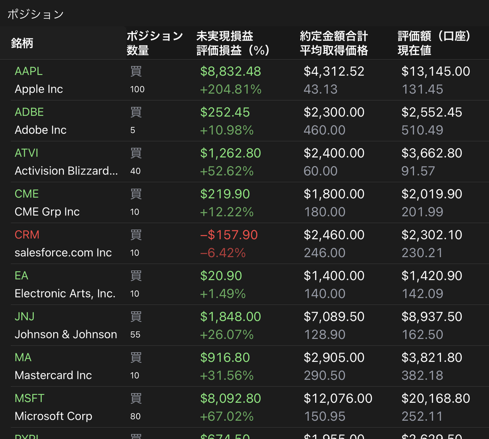Screen dimensions: 489x439
Task: Select ADBE percentage +10.98%
Action: (227, 130)
